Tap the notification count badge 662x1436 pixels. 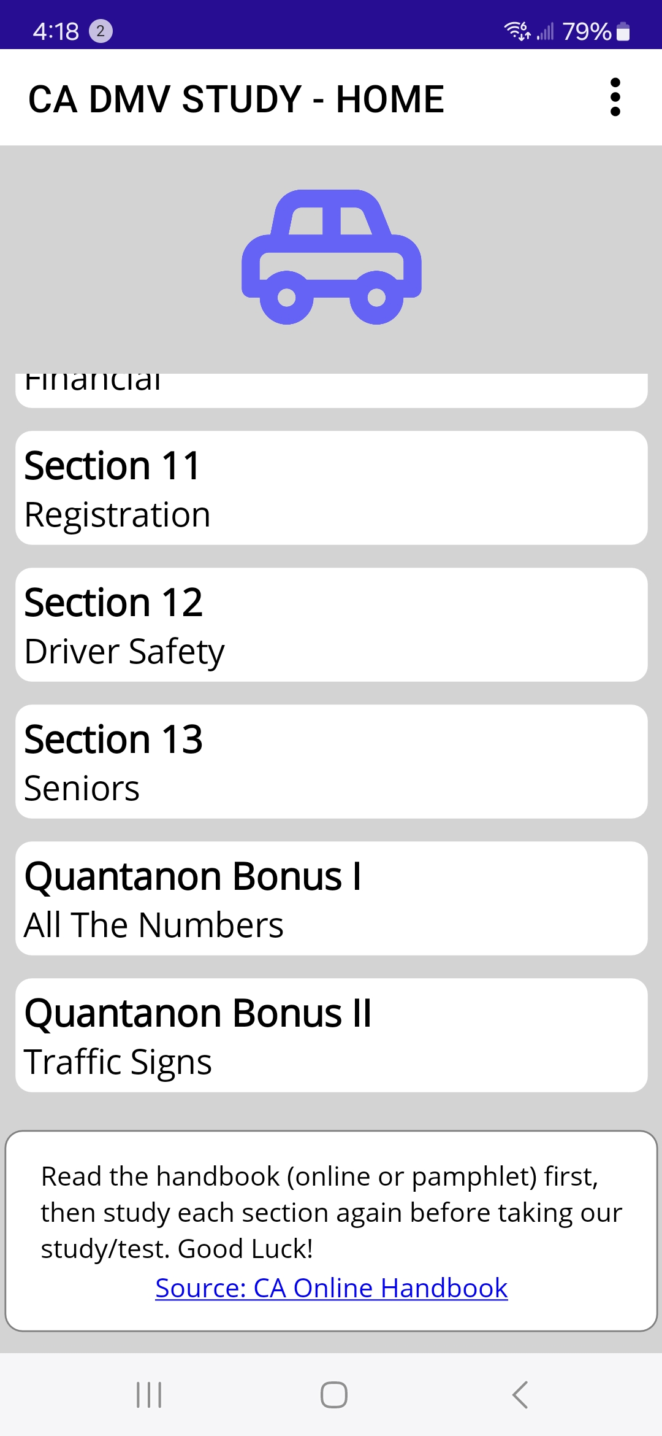click(x=101, y=31)
